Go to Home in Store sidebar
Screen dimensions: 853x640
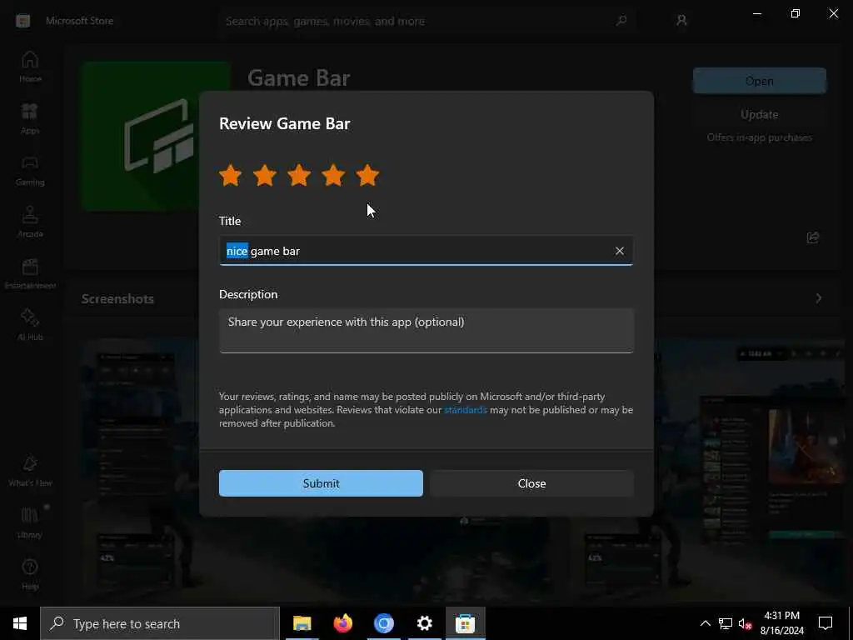pos(30,67)
